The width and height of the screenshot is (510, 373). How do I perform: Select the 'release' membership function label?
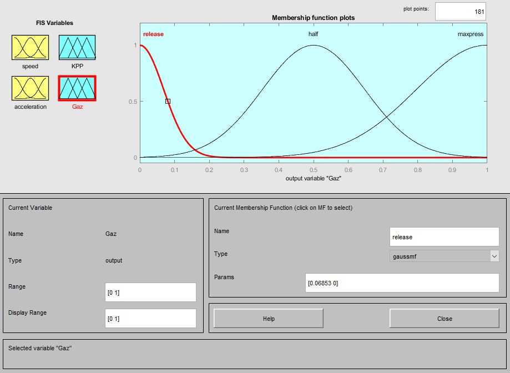tap(153, 34)
